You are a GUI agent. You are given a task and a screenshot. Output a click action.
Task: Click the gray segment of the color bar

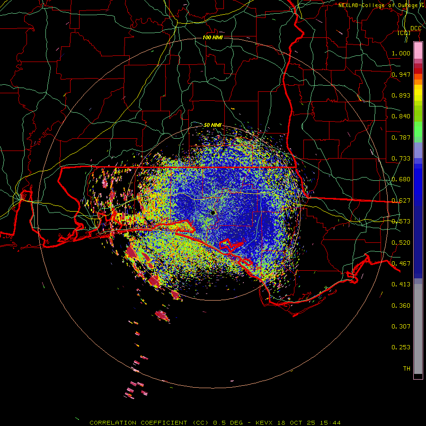tap(418, 329)
